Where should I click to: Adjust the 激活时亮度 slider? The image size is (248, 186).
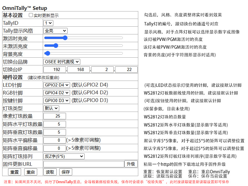[65, 38]
